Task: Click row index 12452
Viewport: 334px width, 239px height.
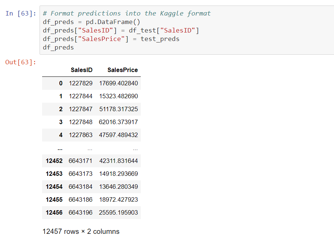Action: click(x=54, y=161)
